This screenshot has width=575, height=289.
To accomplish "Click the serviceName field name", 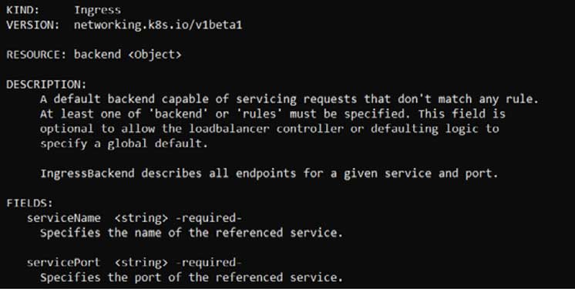I will [x=63, y=218].
